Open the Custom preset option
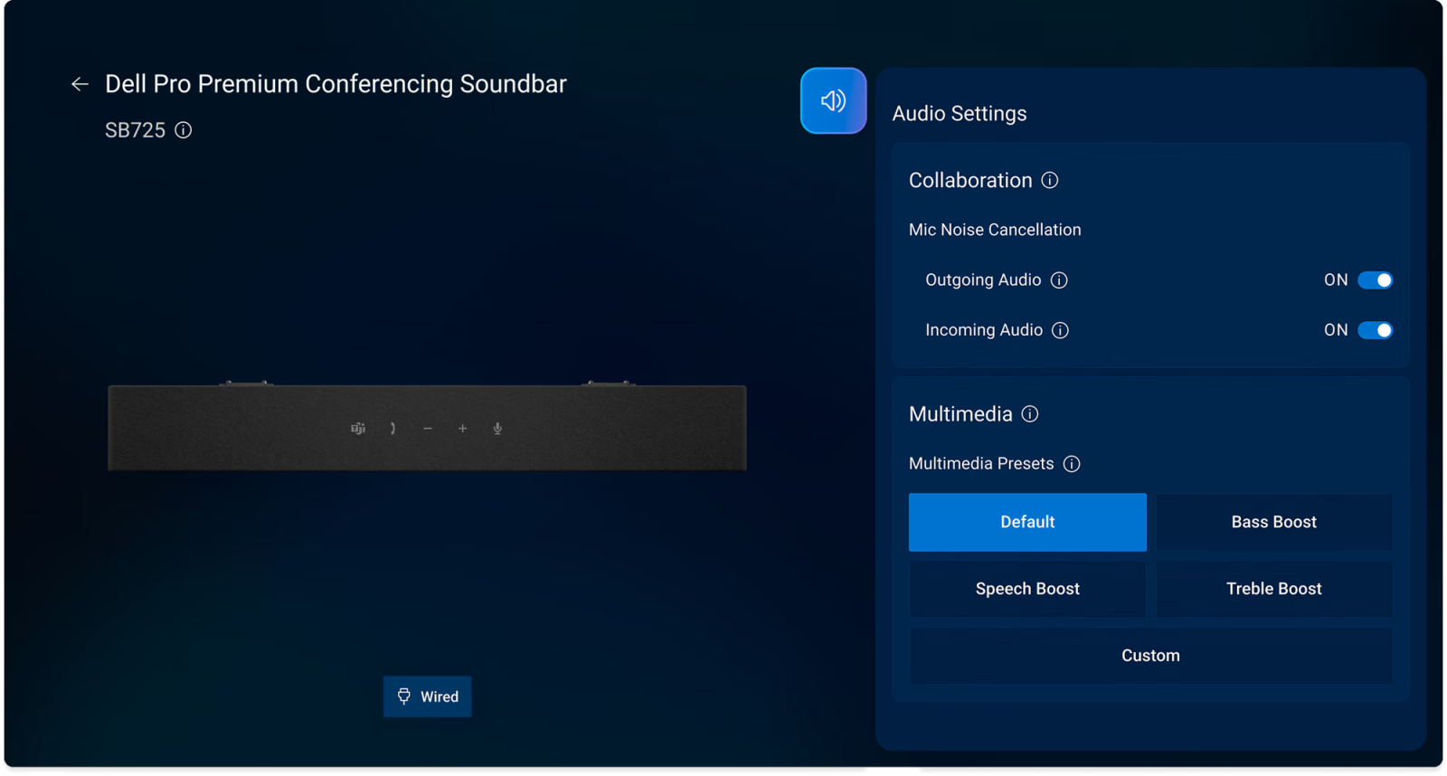The width and height of the screenshot is (1447, 776). tap(1150, 656)
